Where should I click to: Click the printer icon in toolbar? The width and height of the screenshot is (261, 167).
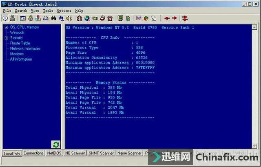tap(12, 18)
